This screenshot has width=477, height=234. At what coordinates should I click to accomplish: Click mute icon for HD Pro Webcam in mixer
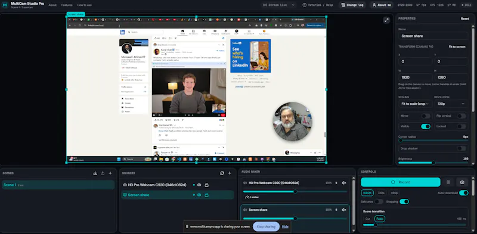[x=344, y=183]
